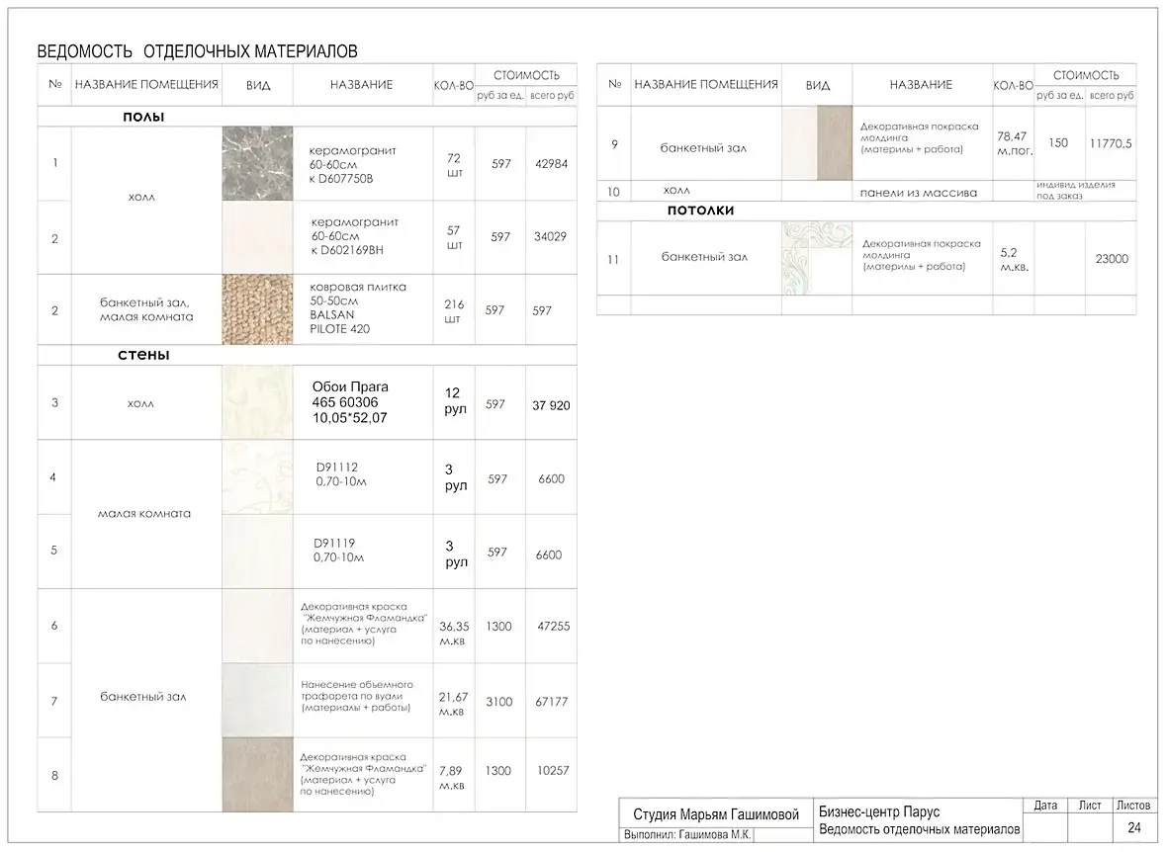The width and height of the screenshot is (1167, 852).
Task: Select the ornament ceiling molding thumbnail in row 11
Action: (x=817, y=258)
